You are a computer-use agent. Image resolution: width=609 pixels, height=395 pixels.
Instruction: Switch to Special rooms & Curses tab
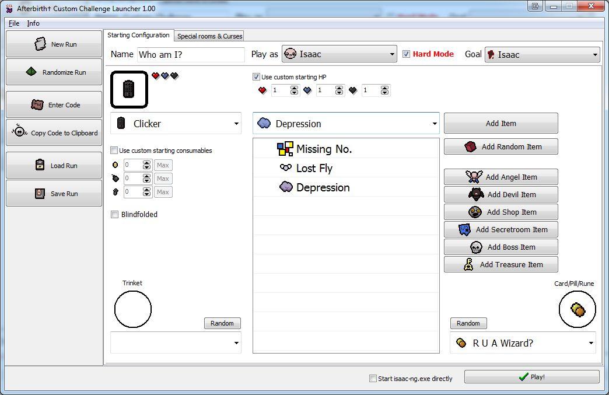tap(209, 36)
